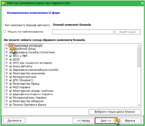Open Допомога help button
The width and height of the screenshot is (145, 126).
[x=14, y=121]
